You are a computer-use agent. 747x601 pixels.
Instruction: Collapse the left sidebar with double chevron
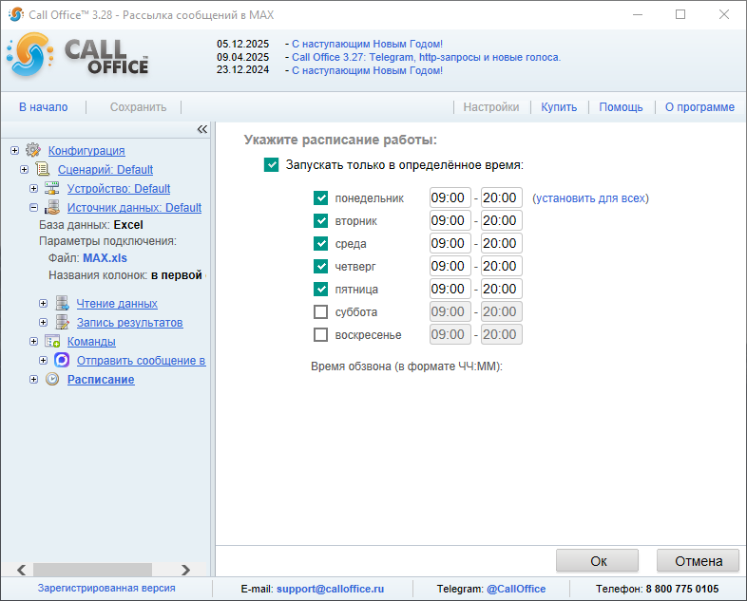click(201, 129)
